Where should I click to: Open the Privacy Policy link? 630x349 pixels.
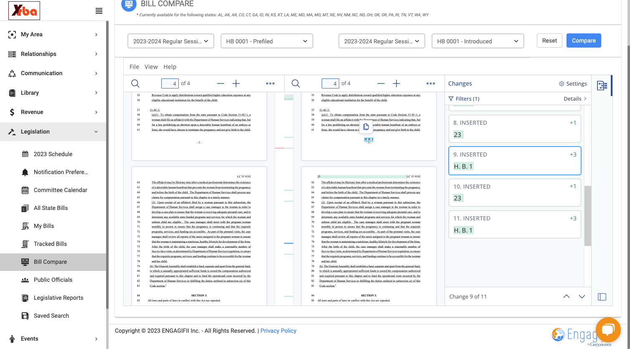click(x=278, y=331)
